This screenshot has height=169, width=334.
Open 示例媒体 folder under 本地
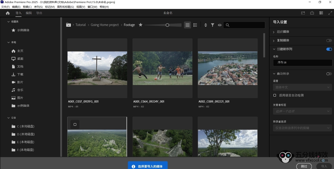coord(20,106)
